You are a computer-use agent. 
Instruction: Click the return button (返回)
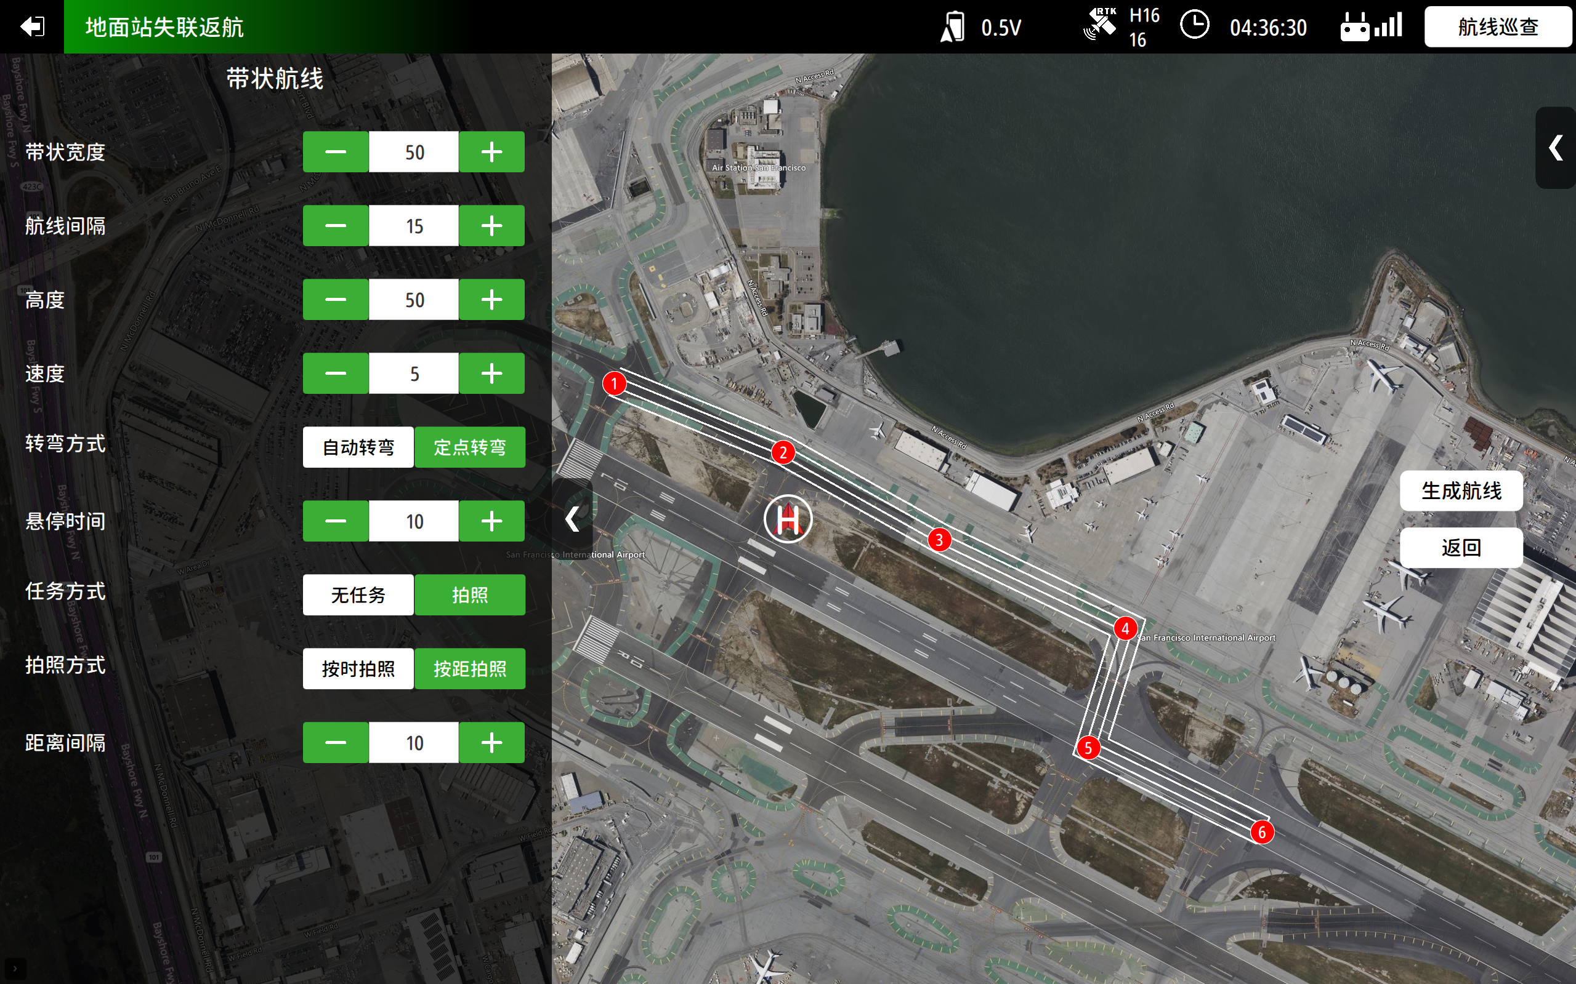[x=1461, y=547]
